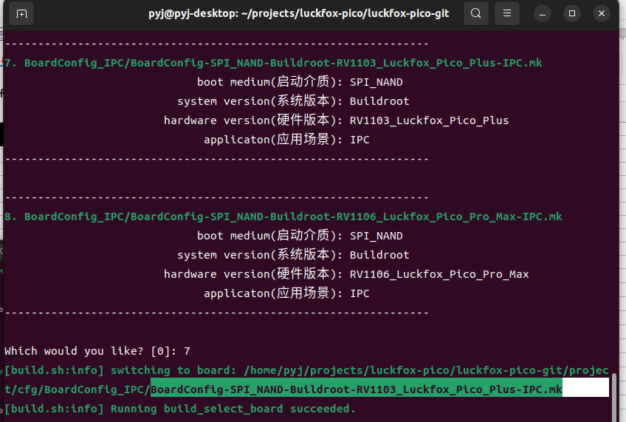Click the highlighted BoardConfig-SPI_NAND-Buildroot-RV1103 text

click(357, 389)
